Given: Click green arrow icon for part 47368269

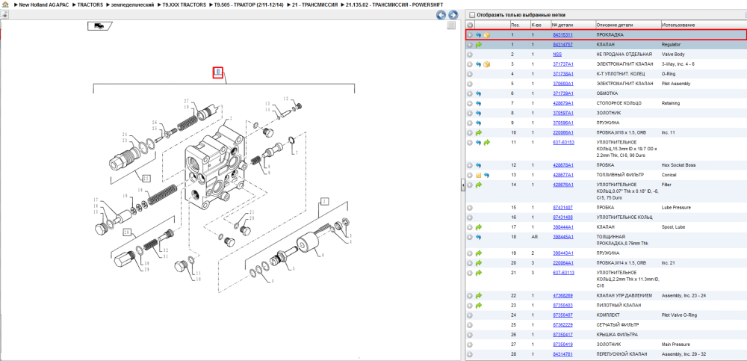Looking at the screenshot, I should pyautogui.click(x=479, y=296).
